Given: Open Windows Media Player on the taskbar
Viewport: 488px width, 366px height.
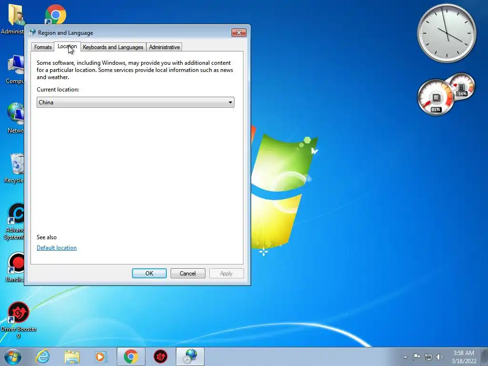Looking at the screenshot, I should (x=101, y=356).
